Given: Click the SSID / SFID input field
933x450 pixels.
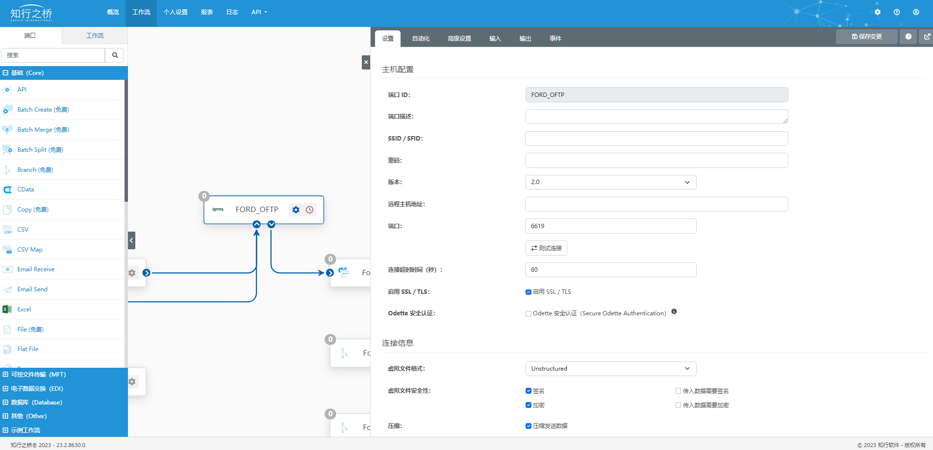Looking at the screenshot, I should [x=656, y=139].
